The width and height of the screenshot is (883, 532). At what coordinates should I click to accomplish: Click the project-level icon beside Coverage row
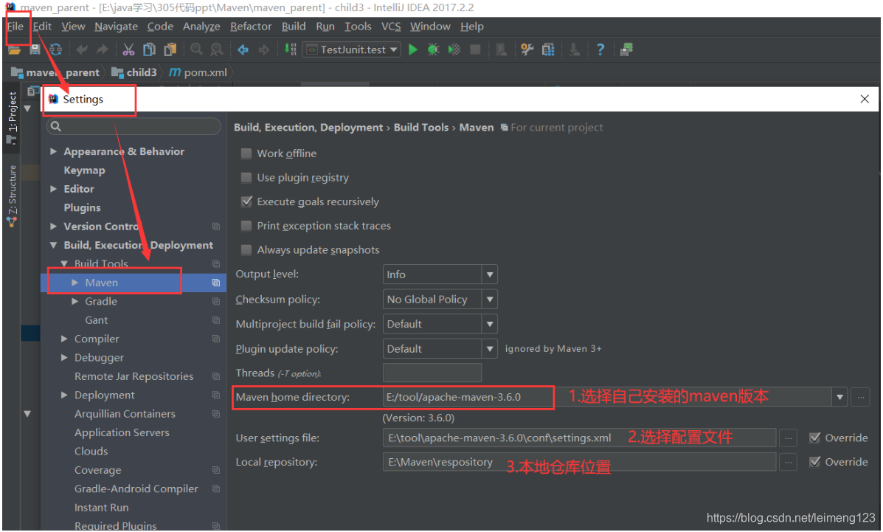pos(215,470)
